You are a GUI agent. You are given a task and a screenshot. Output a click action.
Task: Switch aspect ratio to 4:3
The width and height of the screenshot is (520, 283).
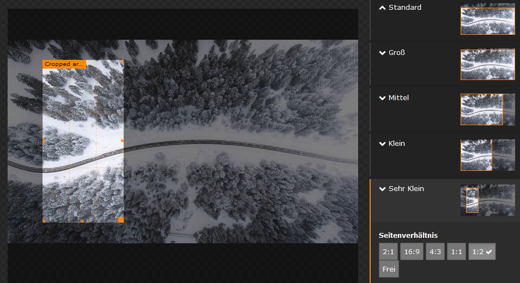tap(435, 252)
